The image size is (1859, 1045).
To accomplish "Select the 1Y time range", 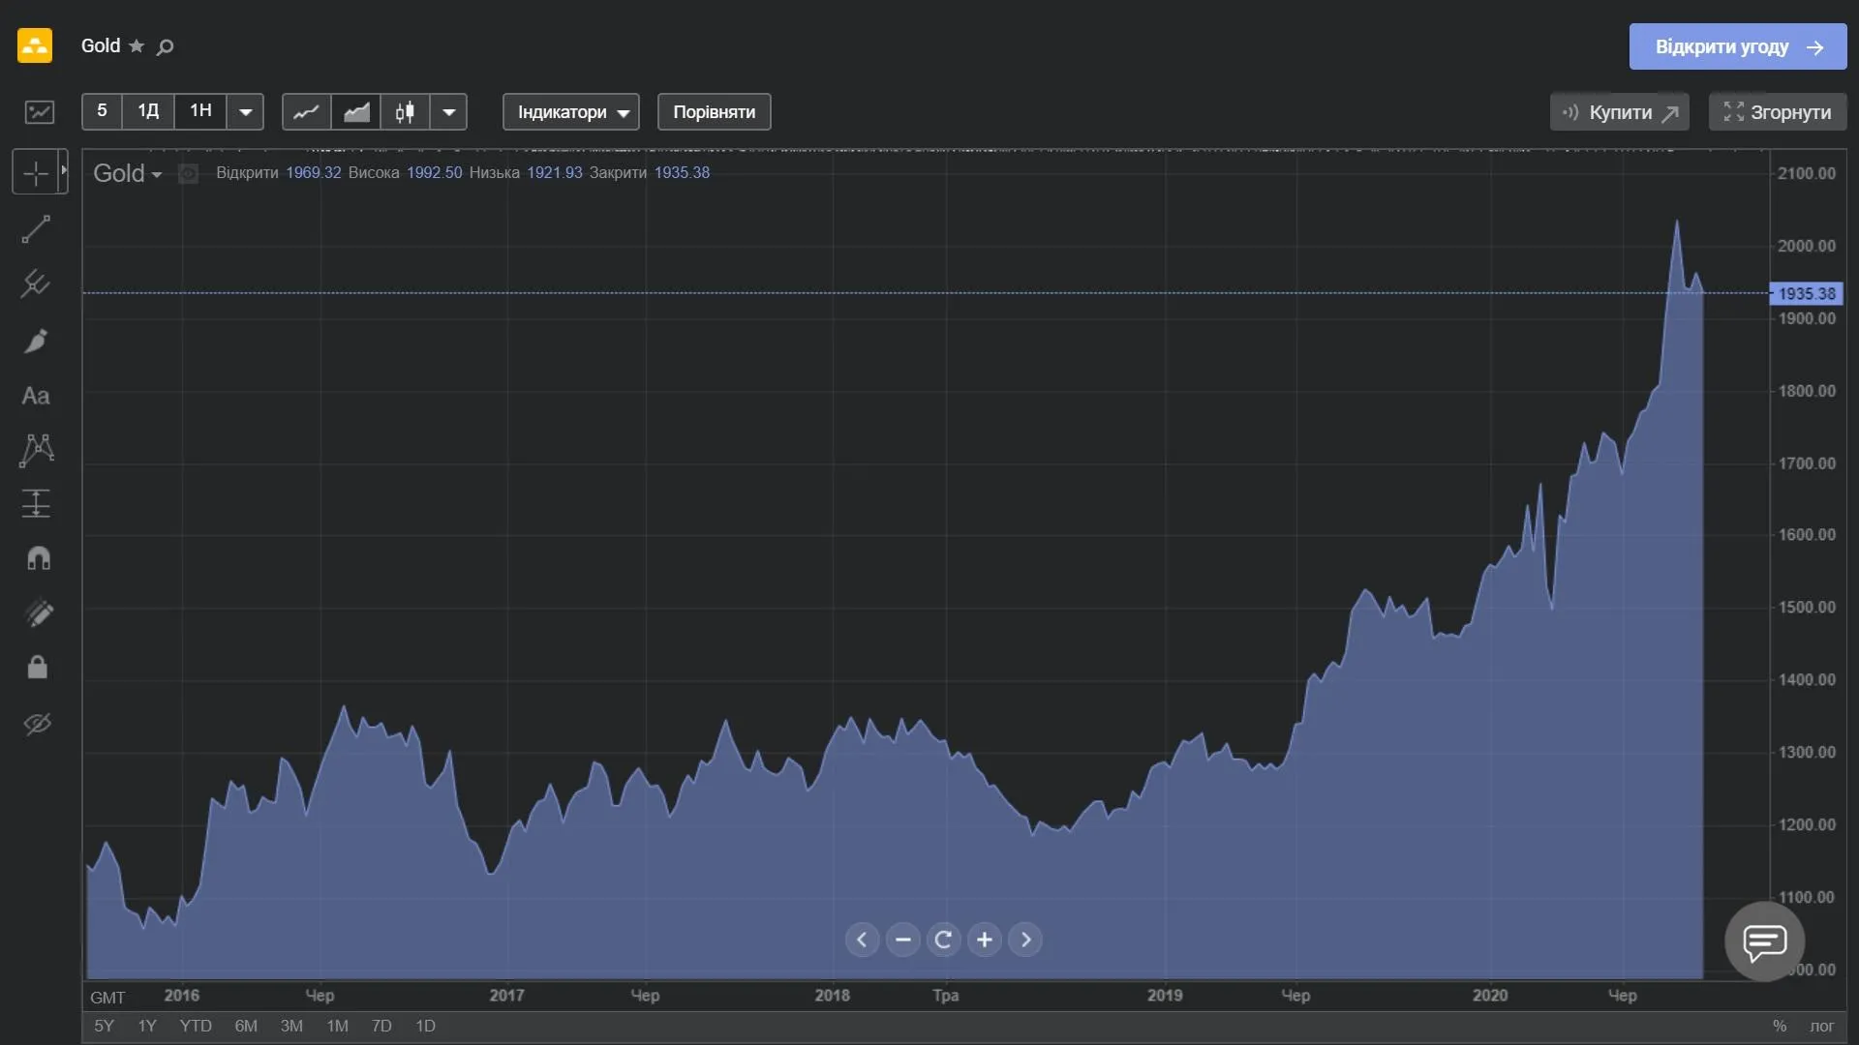I will pos(147,1026).
